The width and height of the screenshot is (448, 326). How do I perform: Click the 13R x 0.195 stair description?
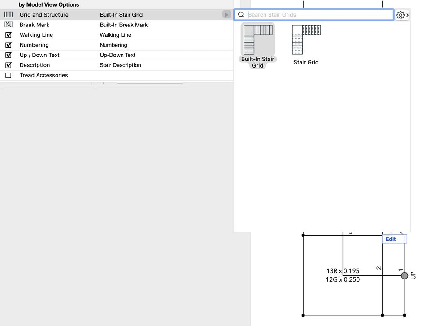343,271
